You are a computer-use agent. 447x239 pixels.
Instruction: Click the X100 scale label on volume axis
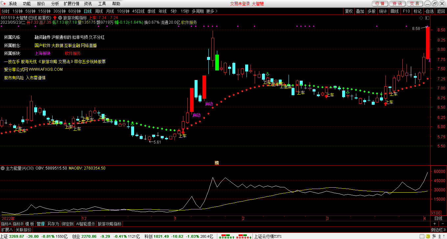coord(436,213)
